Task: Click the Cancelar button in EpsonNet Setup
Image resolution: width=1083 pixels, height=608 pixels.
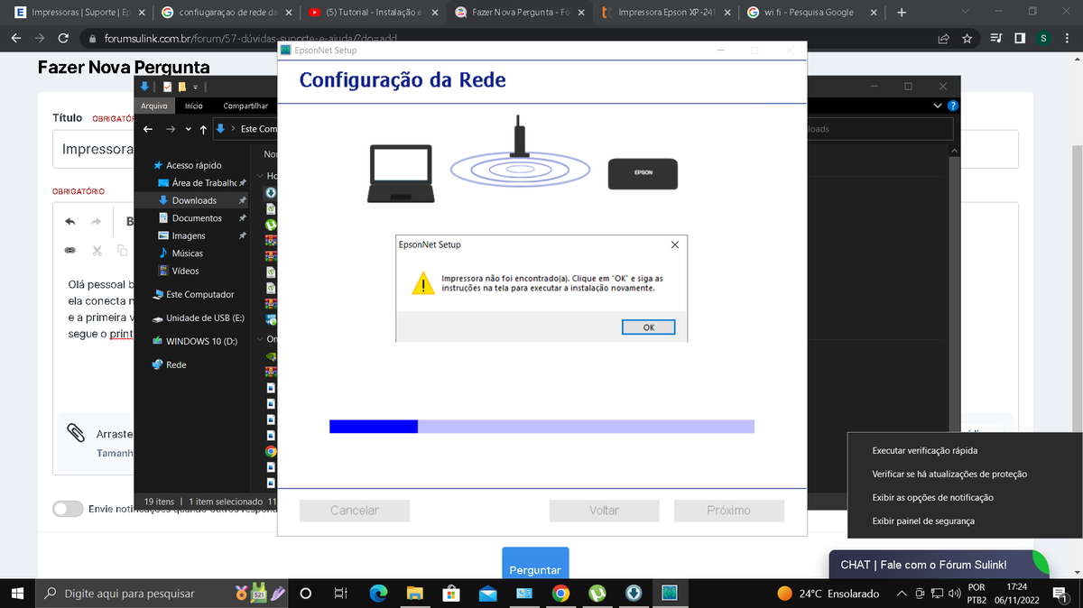Action: [x=355, y=511]
